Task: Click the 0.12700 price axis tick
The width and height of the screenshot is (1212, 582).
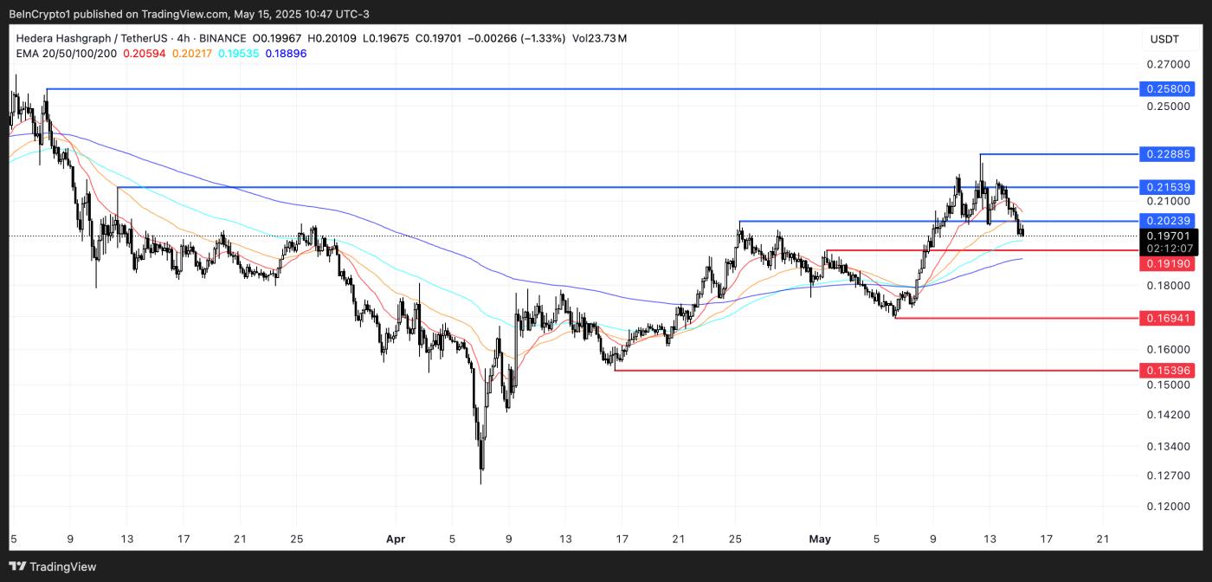Action: 1169,475
